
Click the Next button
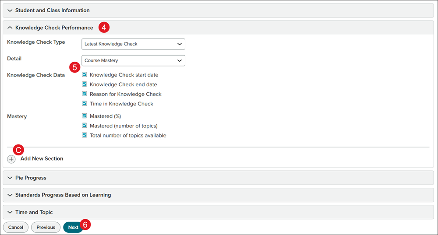point(73,227)
